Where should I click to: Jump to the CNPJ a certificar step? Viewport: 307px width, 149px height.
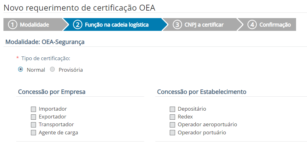click(x=204, y=25)
